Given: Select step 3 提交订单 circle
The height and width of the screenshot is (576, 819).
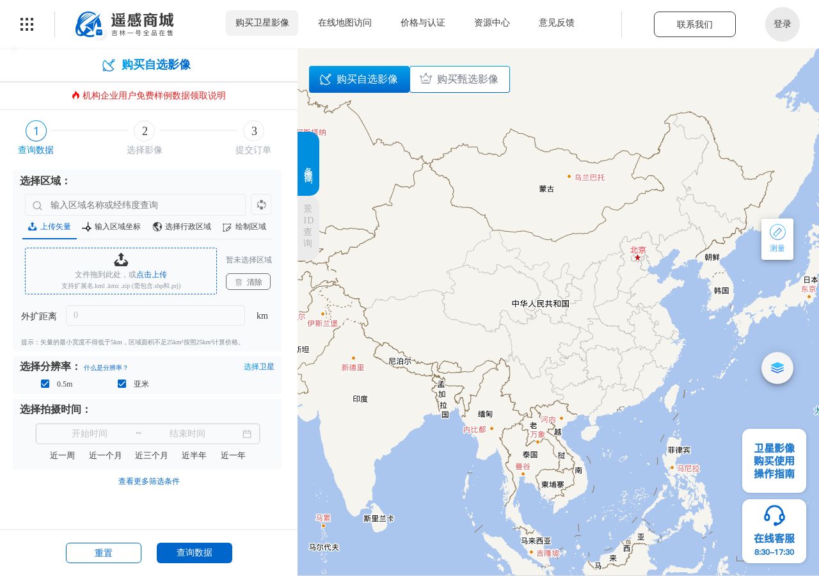Looking at the screenshot, I should [x=254, y=131].
